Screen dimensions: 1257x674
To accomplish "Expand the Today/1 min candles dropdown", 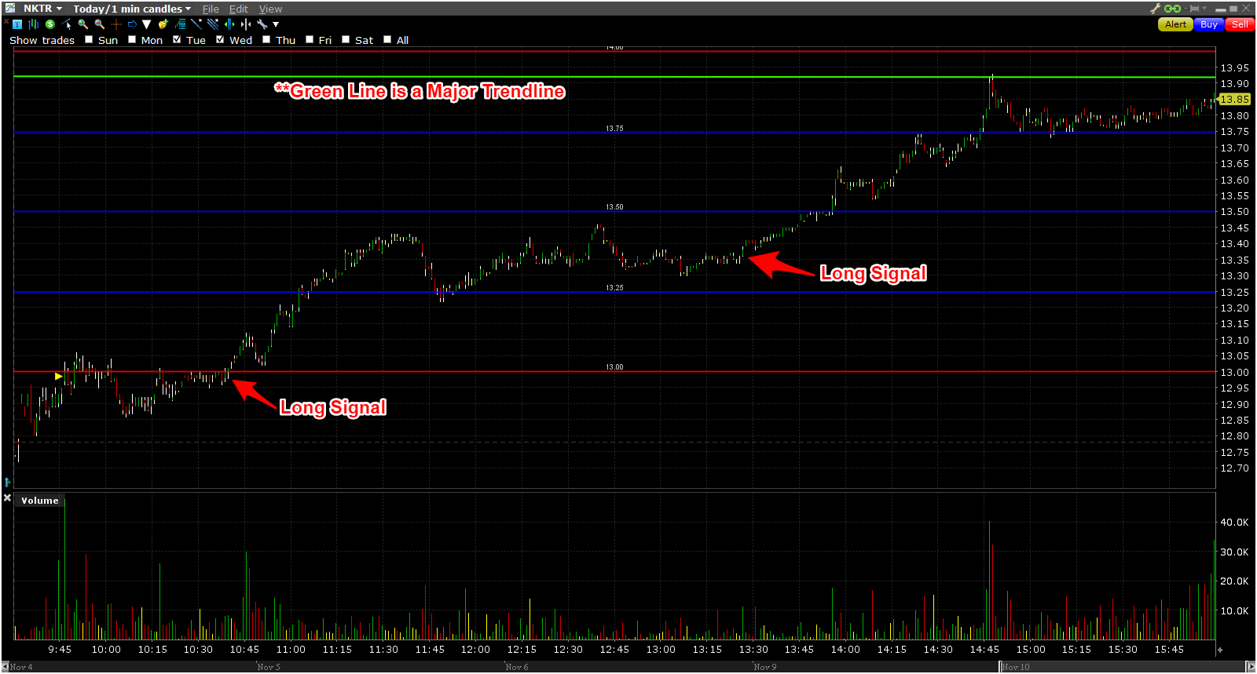I will [x=132, y=9].
